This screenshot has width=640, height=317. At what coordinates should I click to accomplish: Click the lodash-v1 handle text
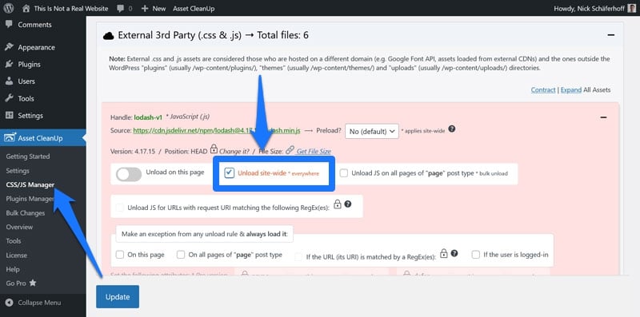(x=148, y=117)
